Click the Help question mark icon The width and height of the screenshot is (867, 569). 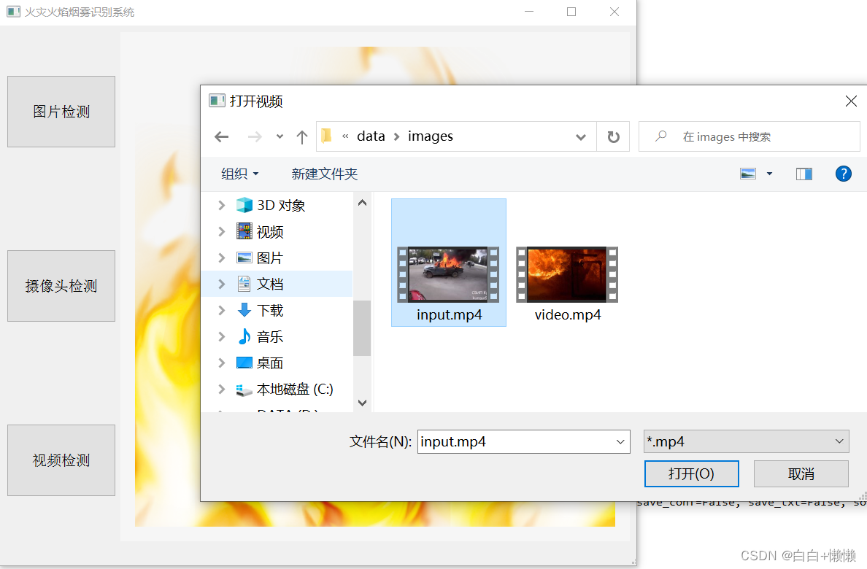tap(844, 174)
